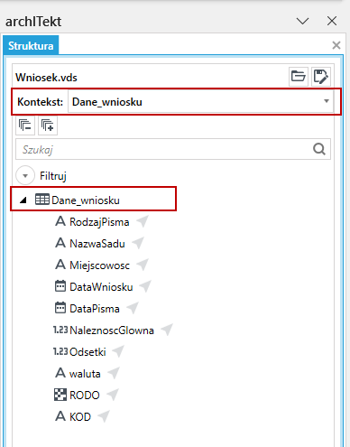This screenshot has width=350, height=447.
Task: Open the archITekt panel options chevron
Action: pyautogui.click(x=302, y=21)
